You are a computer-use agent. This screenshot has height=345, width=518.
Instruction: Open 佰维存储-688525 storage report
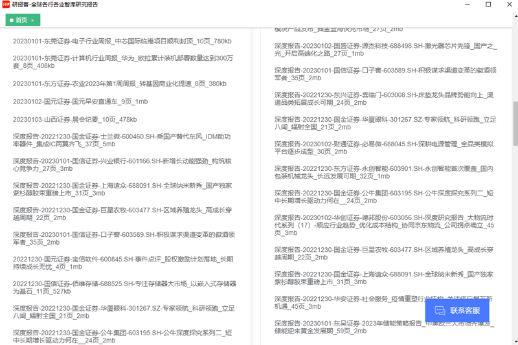(124, 287)
